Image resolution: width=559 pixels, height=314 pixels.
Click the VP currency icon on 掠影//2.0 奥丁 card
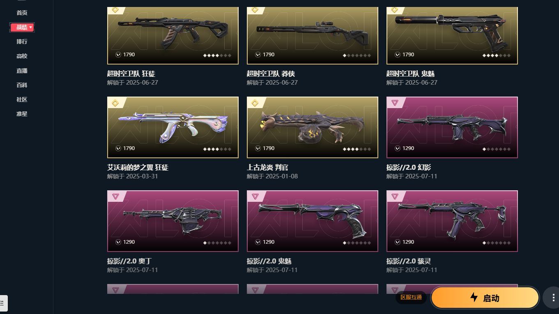pos(118,242)
